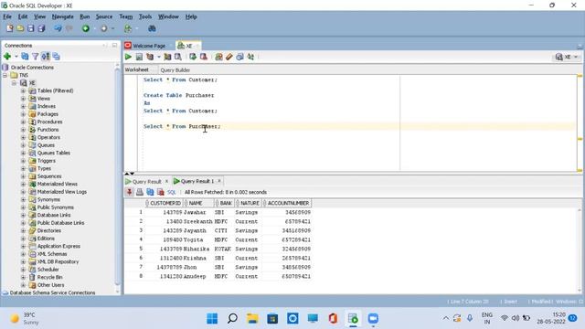The image size is (585, 329).
Task: Open the Back button dropdown arrow
Action: tap(95, 28)
